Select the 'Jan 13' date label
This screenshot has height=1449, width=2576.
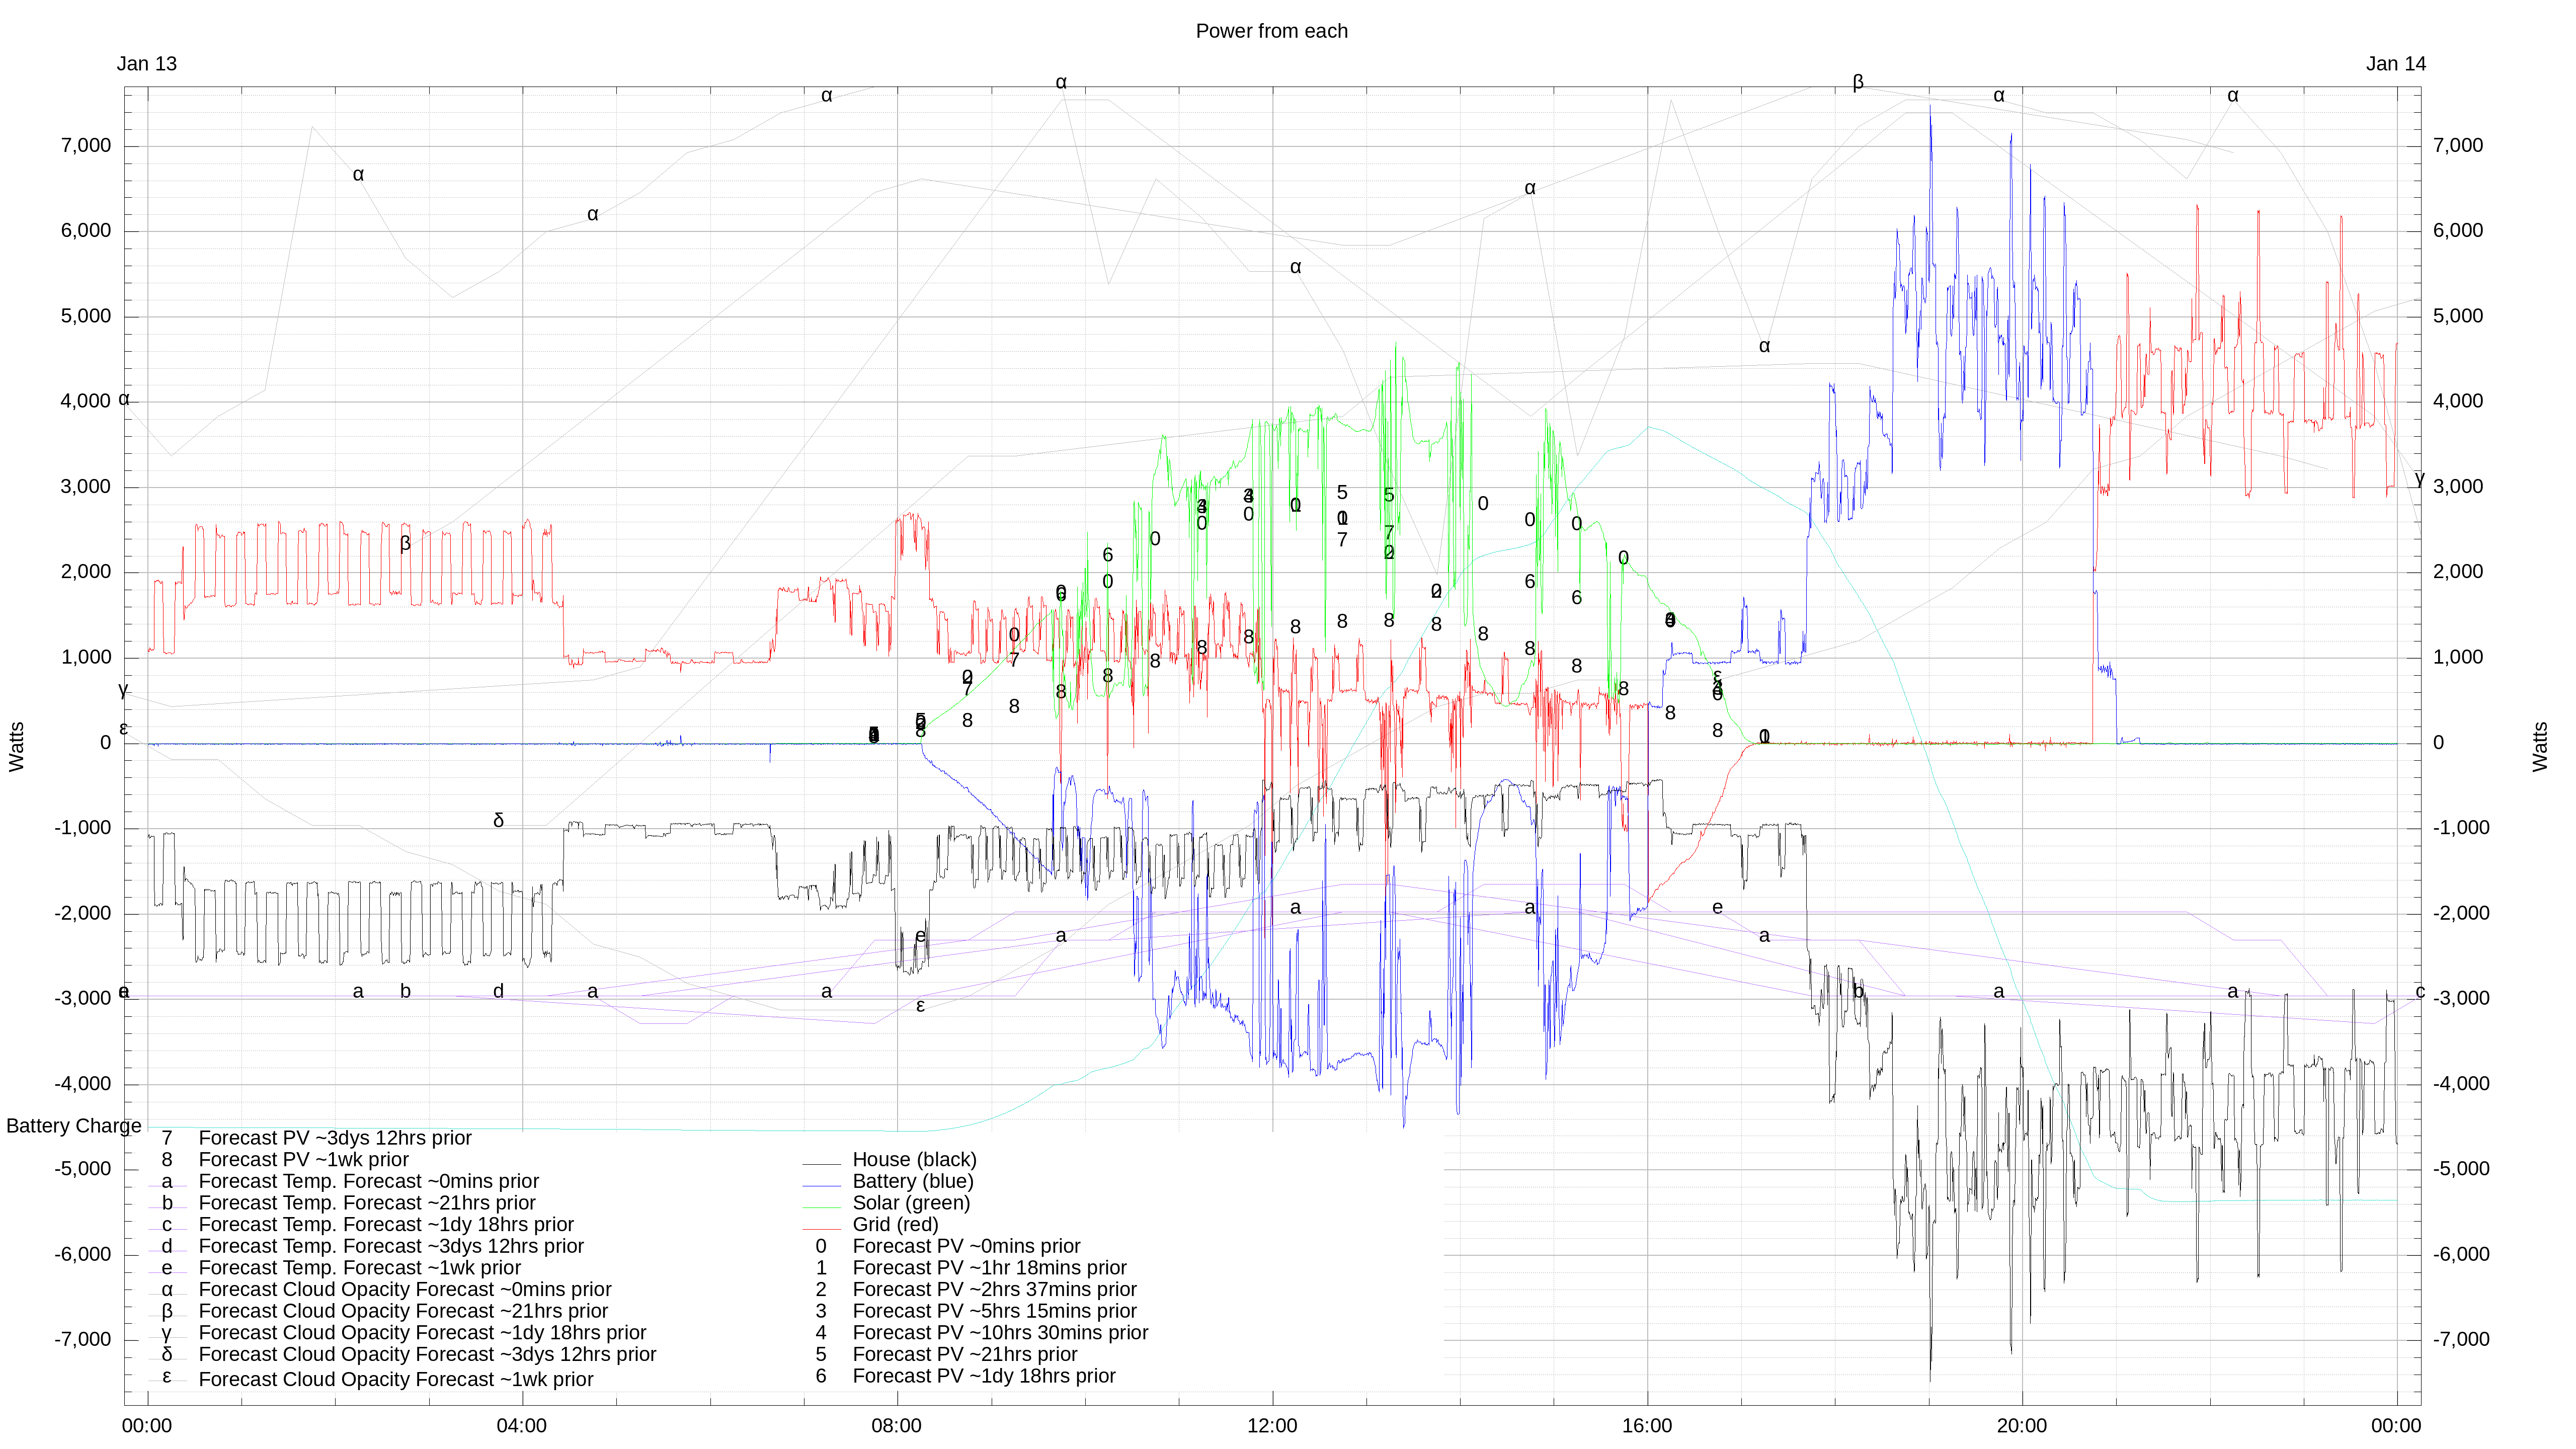(x=147, y=64)
